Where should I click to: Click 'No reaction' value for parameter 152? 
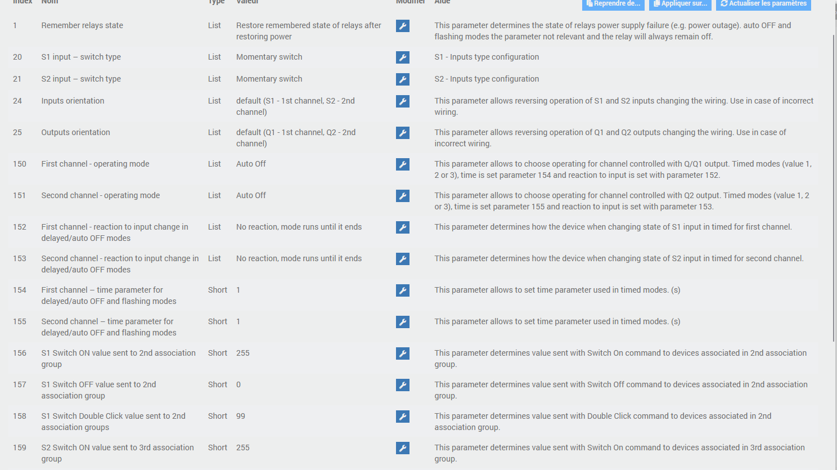pyautogui.click(x=299, y=227)
